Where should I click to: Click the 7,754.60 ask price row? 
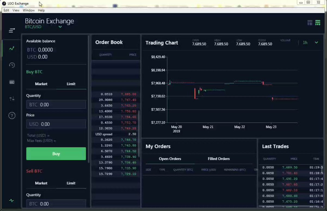(116, 117)
